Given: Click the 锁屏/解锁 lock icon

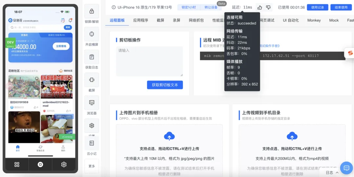Looking at the screenshot, I should coord(92,11).
